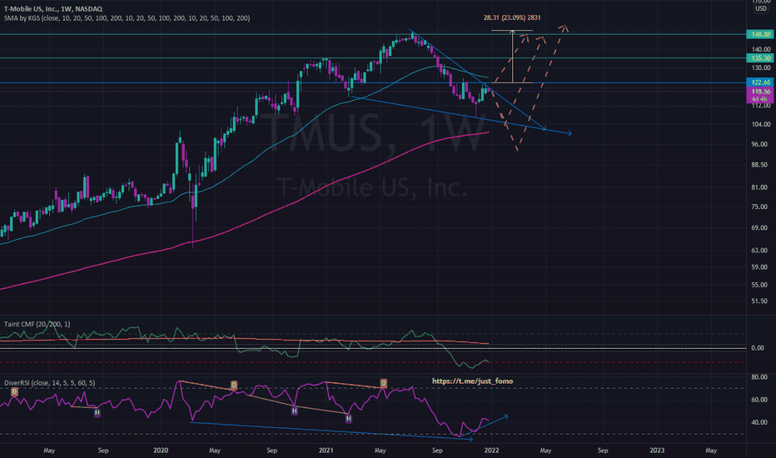Viewport: 776px width, 458px height.
Task: Click the 2023 label on time axis
Action: 657,451
